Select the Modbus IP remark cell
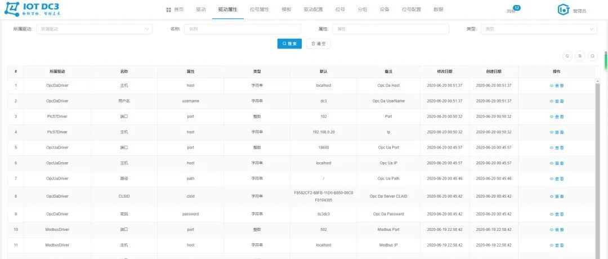Screen dimensions: 608x259 click(388, 245)
